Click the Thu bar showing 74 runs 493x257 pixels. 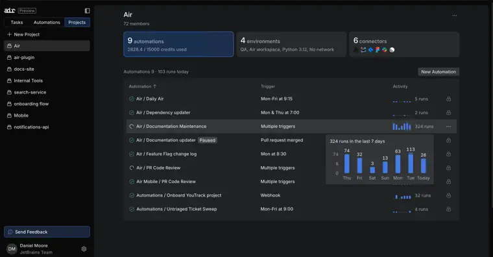pyautogui.click(x=347, y=164)
